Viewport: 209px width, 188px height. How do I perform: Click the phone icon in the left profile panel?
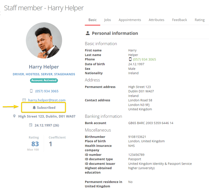tap(31, 91)
